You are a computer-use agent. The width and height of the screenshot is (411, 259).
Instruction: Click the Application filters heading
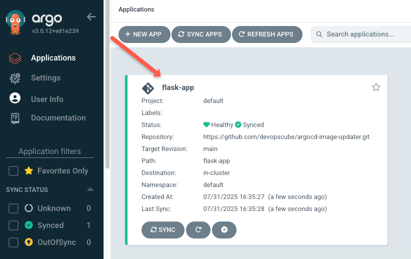[x=49, y=151]
